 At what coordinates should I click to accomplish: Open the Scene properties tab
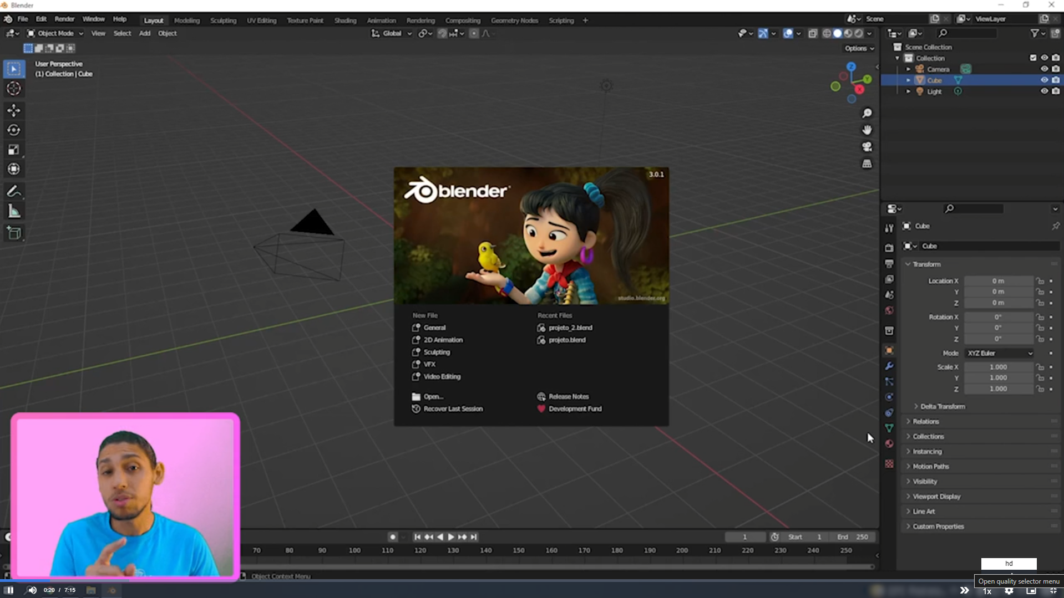tap(889, 295)
